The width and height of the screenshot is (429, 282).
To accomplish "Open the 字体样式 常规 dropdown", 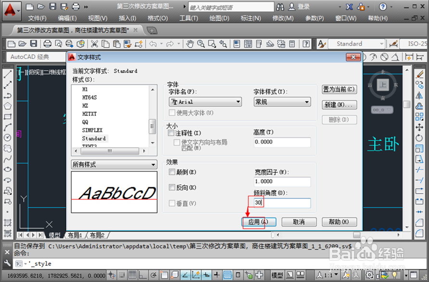I will [282, 102].
